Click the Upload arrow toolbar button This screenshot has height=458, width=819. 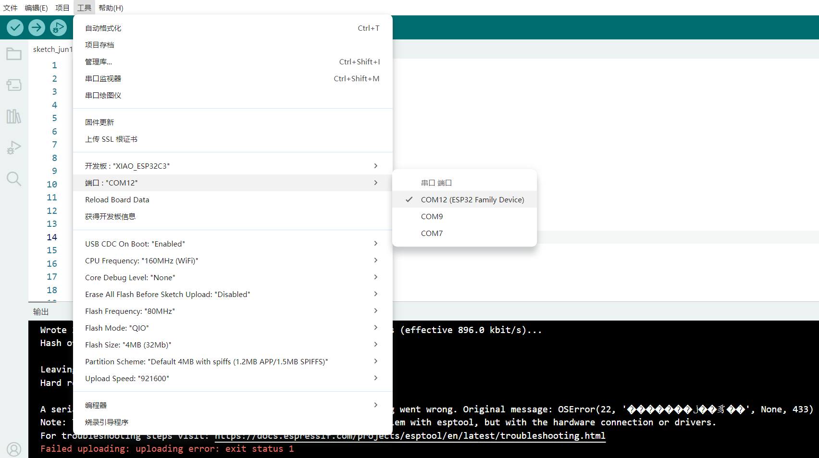click(x=37, y=27)
